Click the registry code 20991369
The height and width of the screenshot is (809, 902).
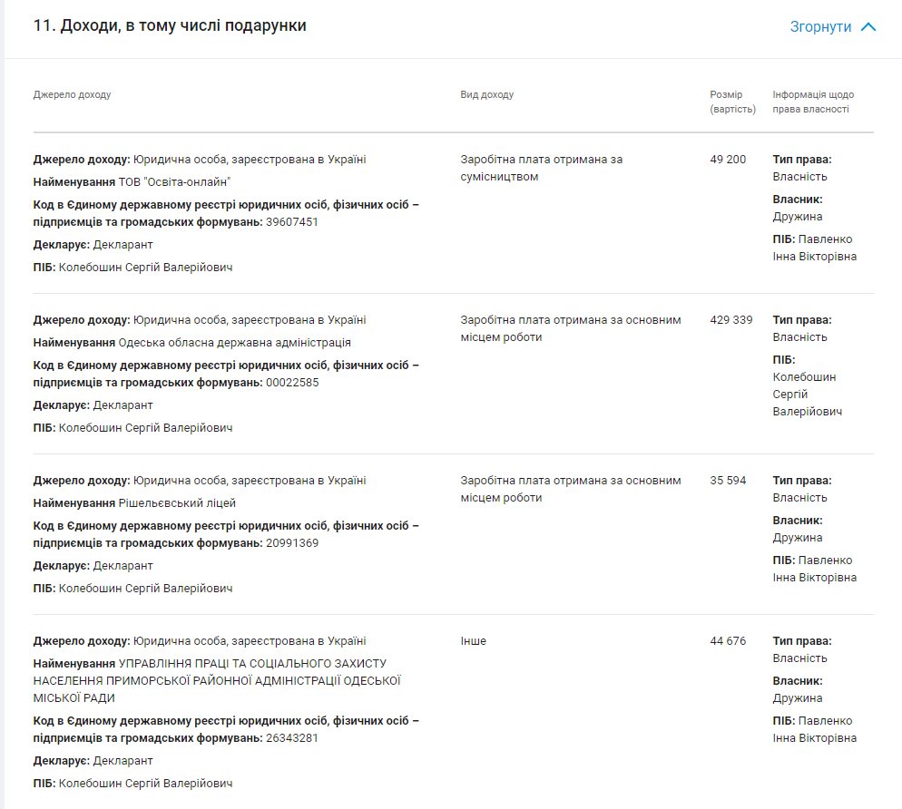[x=292, y=543]
